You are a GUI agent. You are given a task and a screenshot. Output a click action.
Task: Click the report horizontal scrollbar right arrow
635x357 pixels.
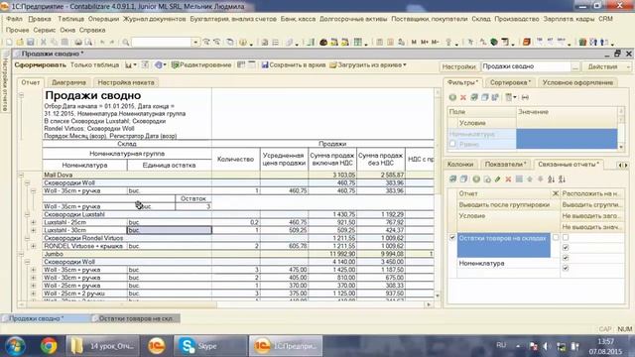tap(429, 304)
